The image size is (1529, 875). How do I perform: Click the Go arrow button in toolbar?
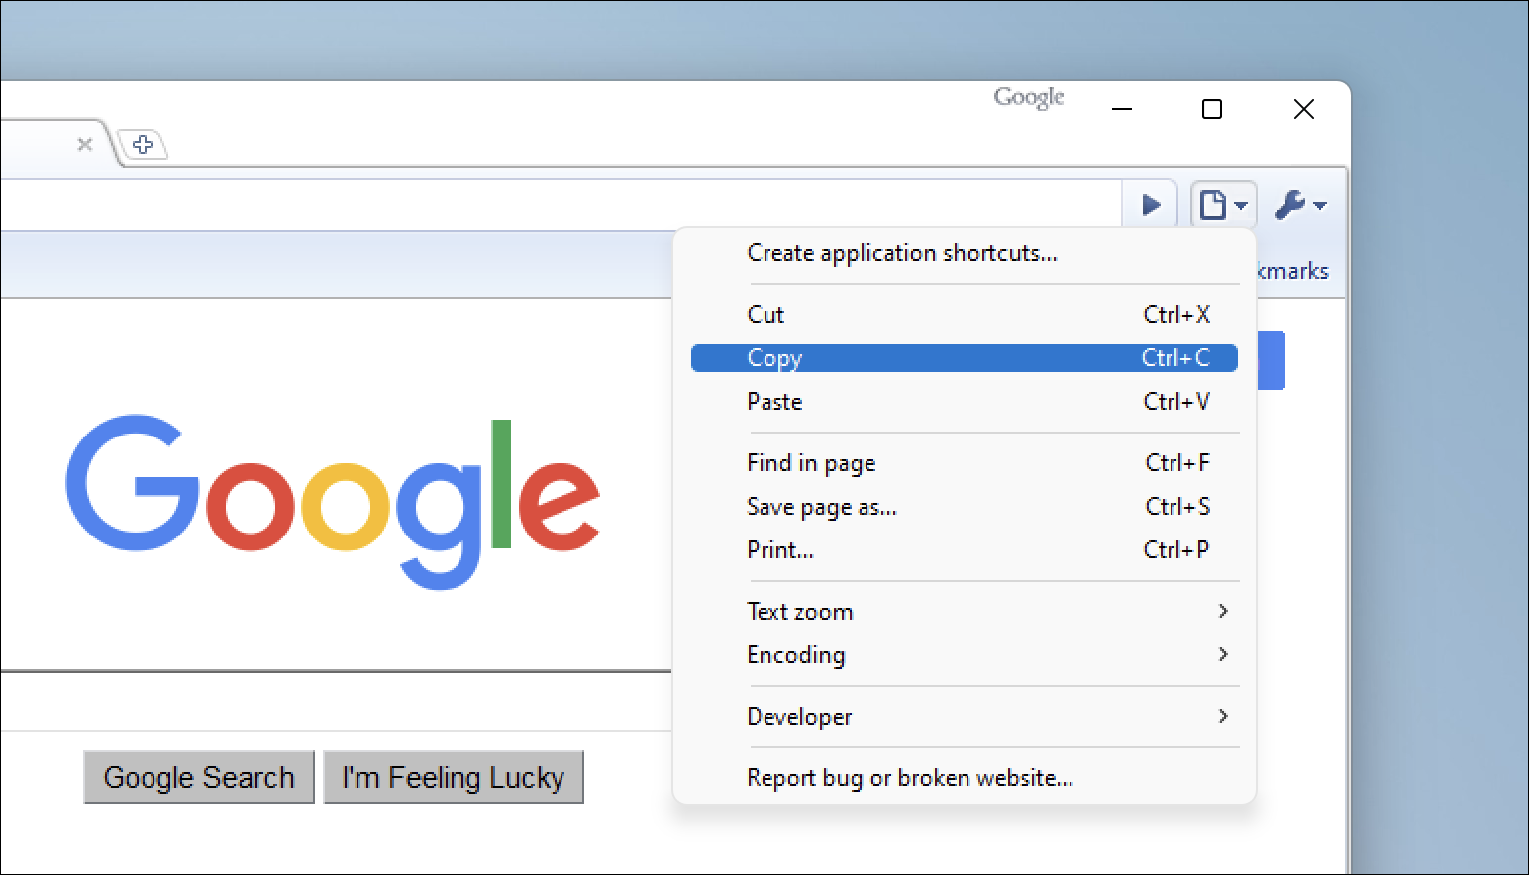[x=1150, y=205]
